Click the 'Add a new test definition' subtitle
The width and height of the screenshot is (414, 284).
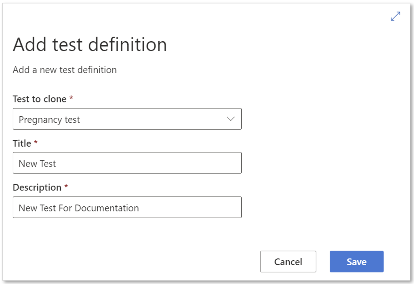tap(65, 70)
